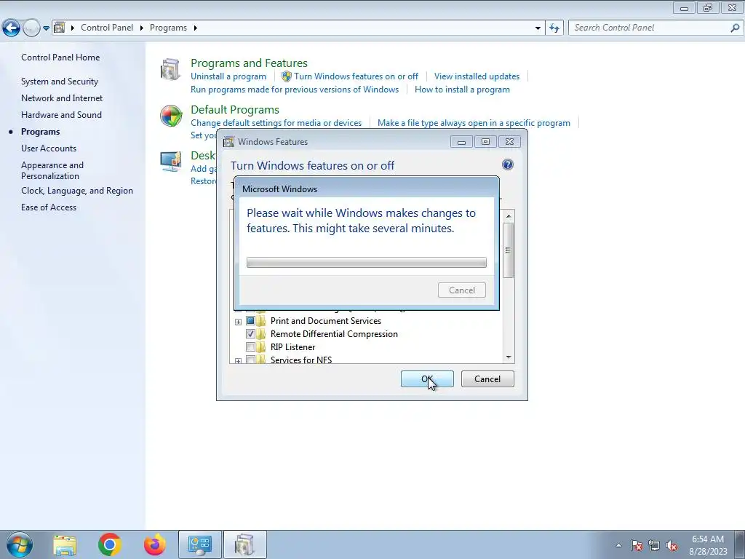This screenshot has width=745, height=559.
Task: Expand the arrow after Programs in breadcrumb
Action: (195, 28)
